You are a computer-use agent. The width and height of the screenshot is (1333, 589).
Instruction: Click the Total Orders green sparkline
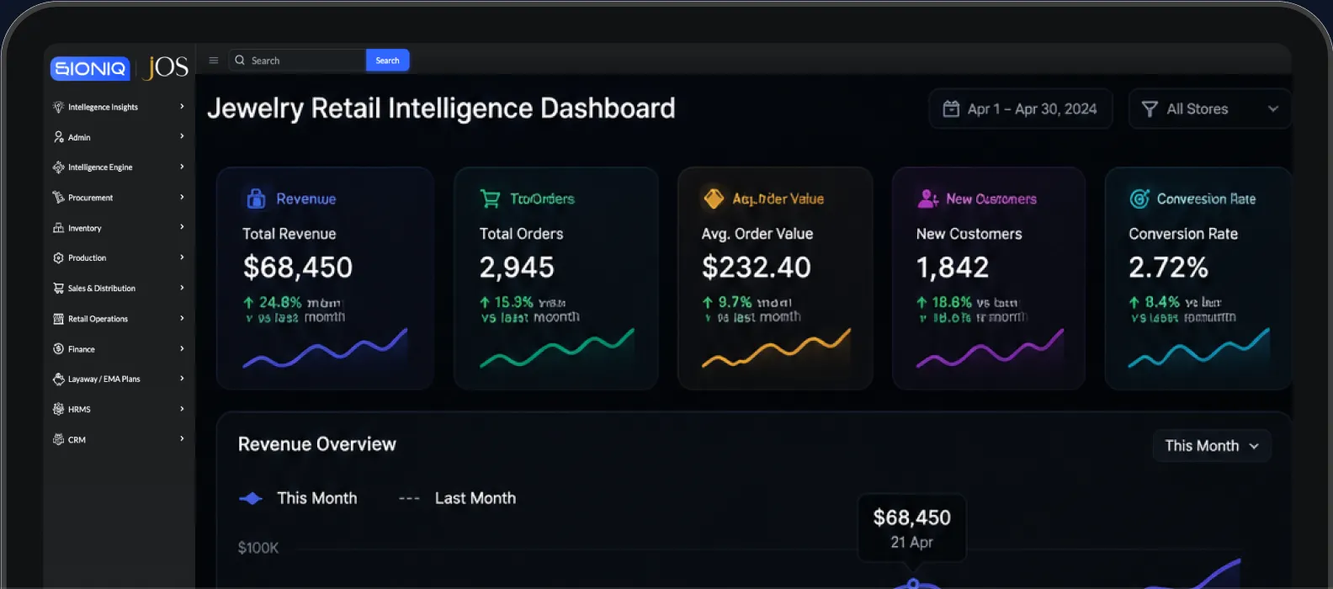click(556, 348)
